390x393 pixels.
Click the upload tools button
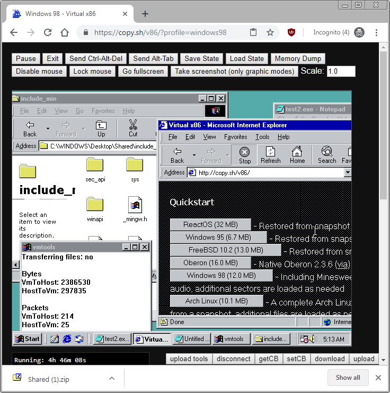pyautogui.click(x=189, y=359)
